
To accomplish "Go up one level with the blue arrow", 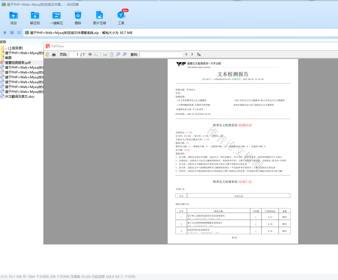I will [5, 33].
